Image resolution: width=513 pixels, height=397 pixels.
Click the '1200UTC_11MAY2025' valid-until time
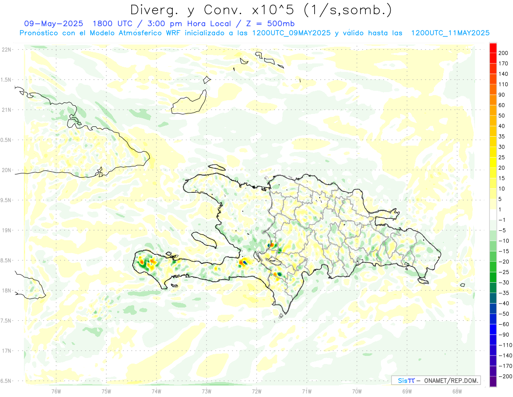tap(450, 33)
